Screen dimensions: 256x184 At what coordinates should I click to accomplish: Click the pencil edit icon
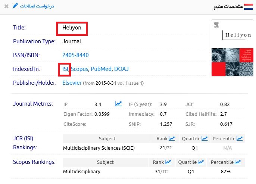click(15, 6)
